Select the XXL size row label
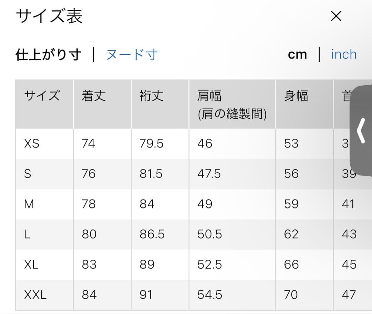372x314 pixels. 35,295
